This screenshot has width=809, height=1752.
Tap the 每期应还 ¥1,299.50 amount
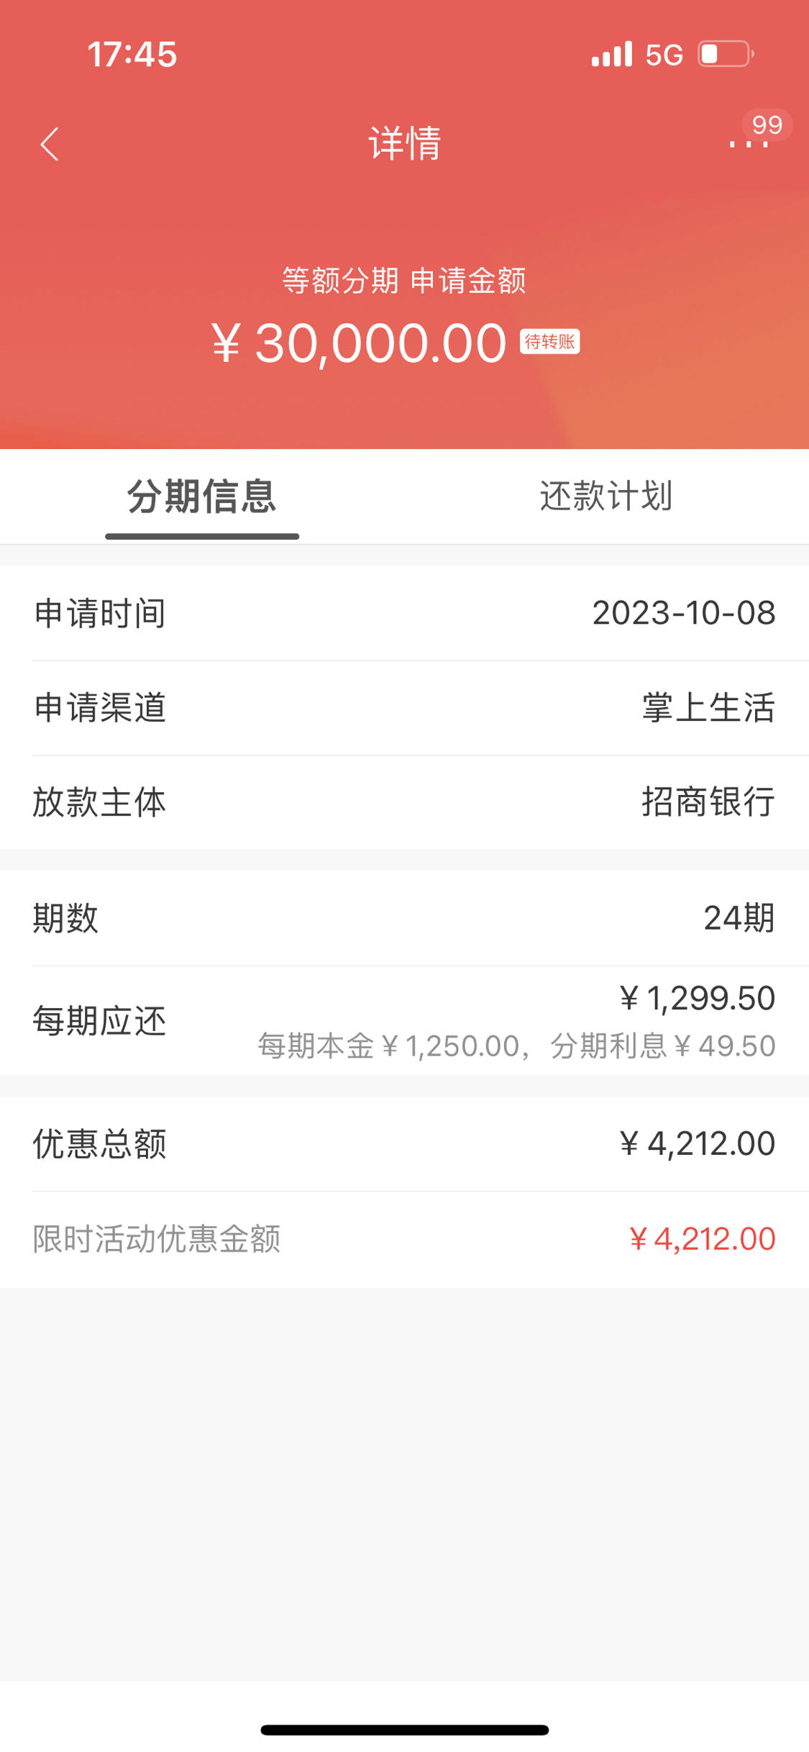pyautogui.click(x=698, y=998)
